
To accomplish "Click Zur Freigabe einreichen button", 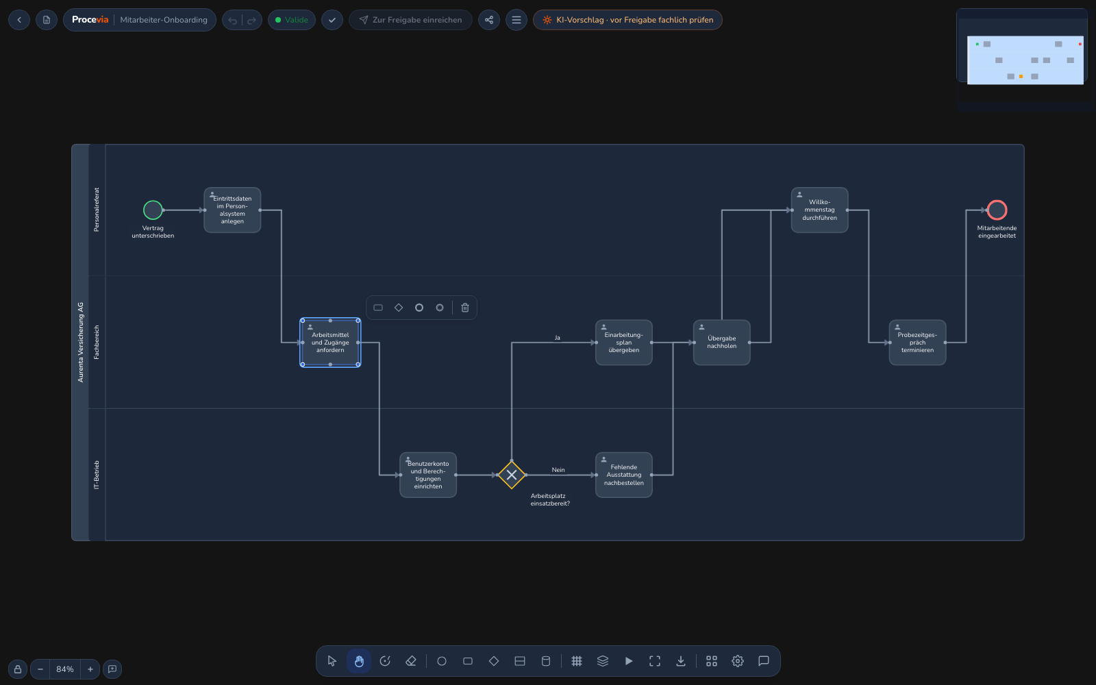I will coord(410,20).
